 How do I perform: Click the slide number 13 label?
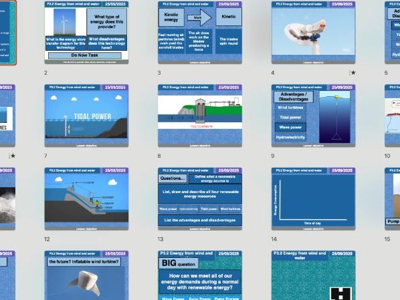click(x=161, y=239)
